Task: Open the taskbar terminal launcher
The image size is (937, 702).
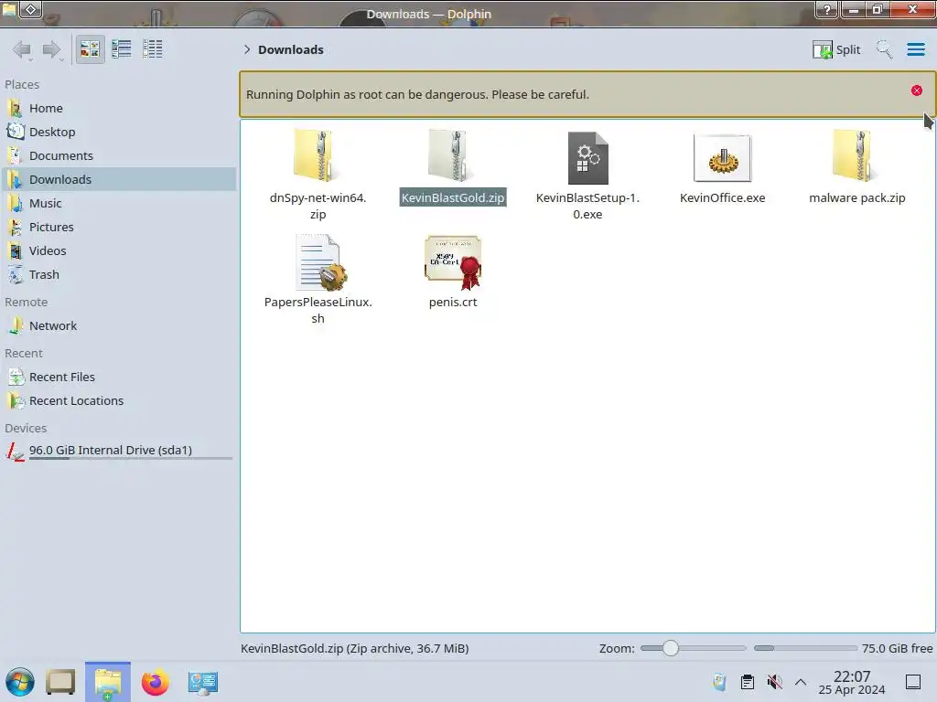Action: coord(60,682)
